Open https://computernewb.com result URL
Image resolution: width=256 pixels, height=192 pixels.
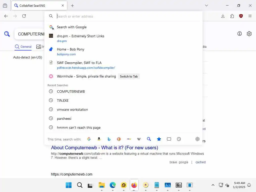(71, 174)
